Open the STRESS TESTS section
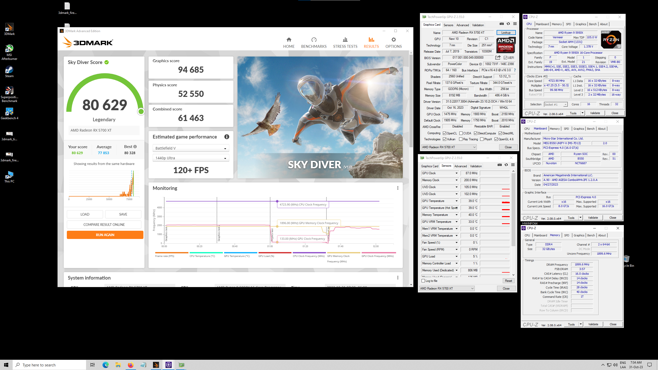The image size is (658, 370). (345, 43)
